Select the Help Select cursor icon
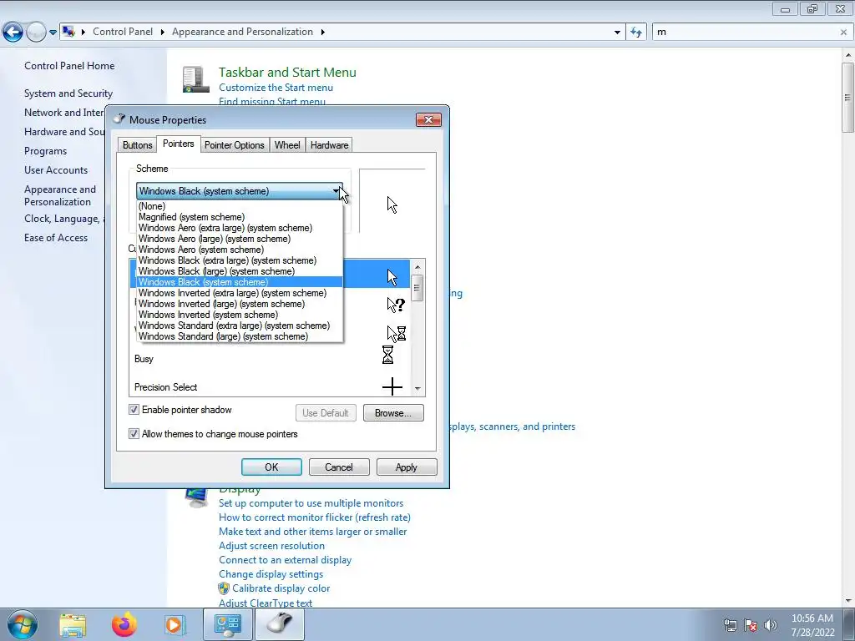The height and width of the screenshot is (641, 855). coord(396,305)
